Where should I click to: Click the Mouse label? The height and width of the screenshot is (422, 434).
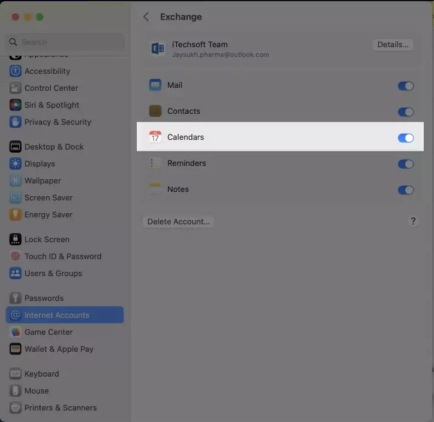(x=37, y=391)
